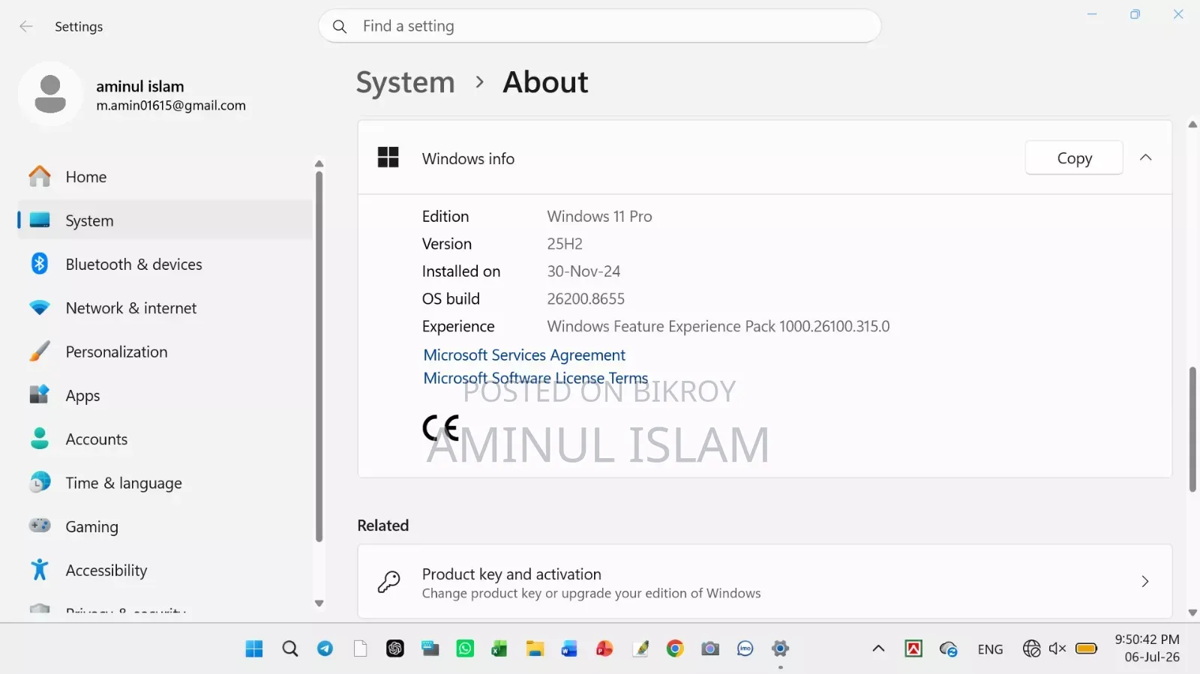Go to Network & internet settings
1200x674 pixels.
[x=165, y=308]
